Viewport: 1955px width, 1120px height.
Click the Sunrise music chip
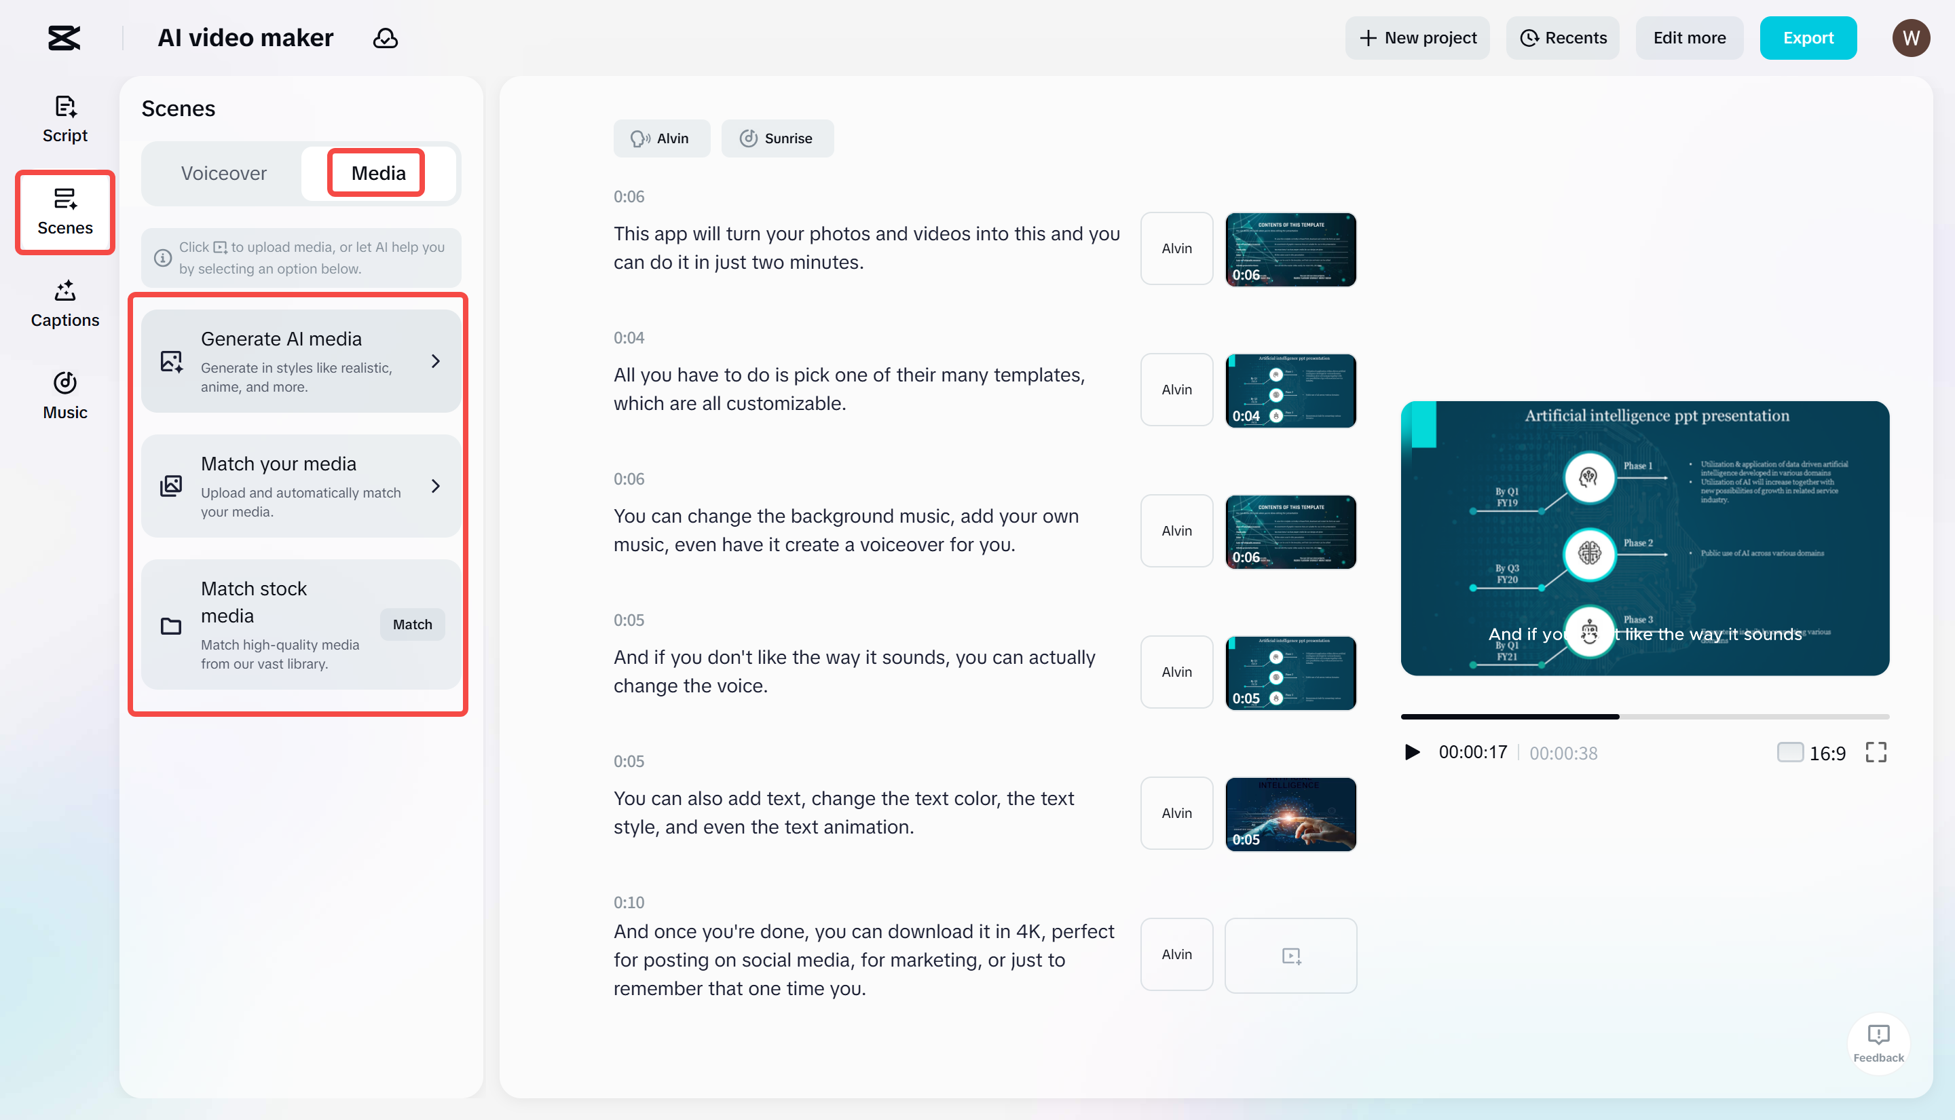[777, 138]
